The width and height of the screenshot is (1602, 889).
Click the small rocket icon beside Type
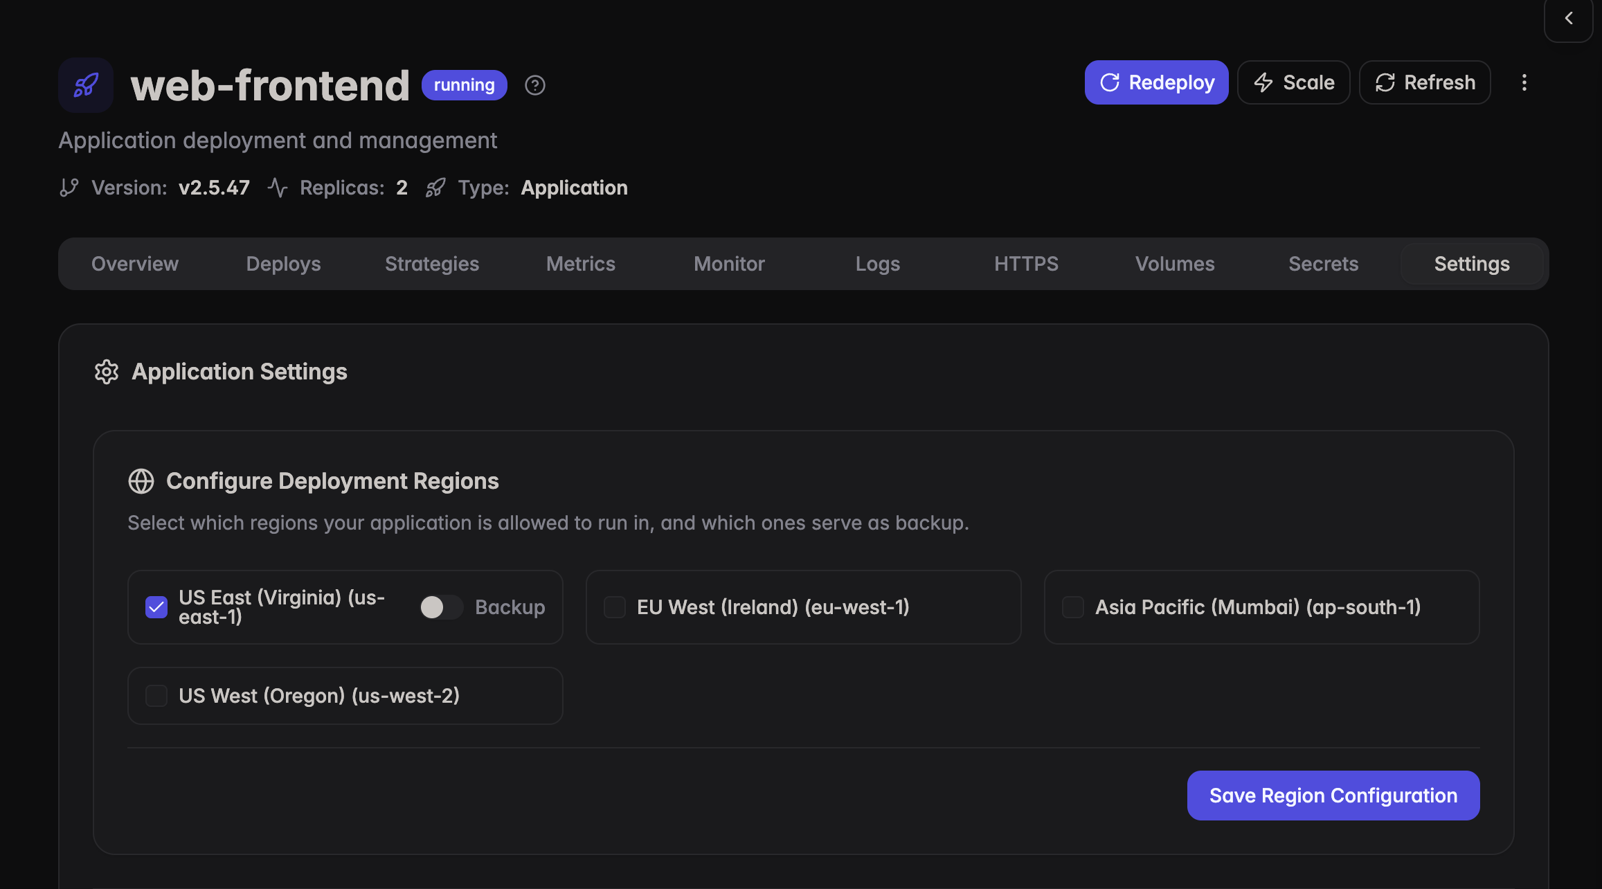pyautogui.click(x=435, y=188)
